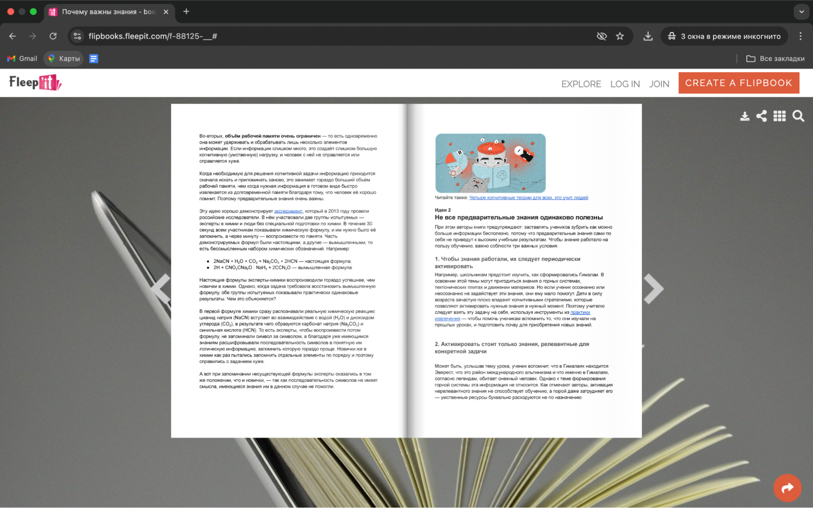Click the crossed-eye tracking protection icon

[x=602, y=36]
